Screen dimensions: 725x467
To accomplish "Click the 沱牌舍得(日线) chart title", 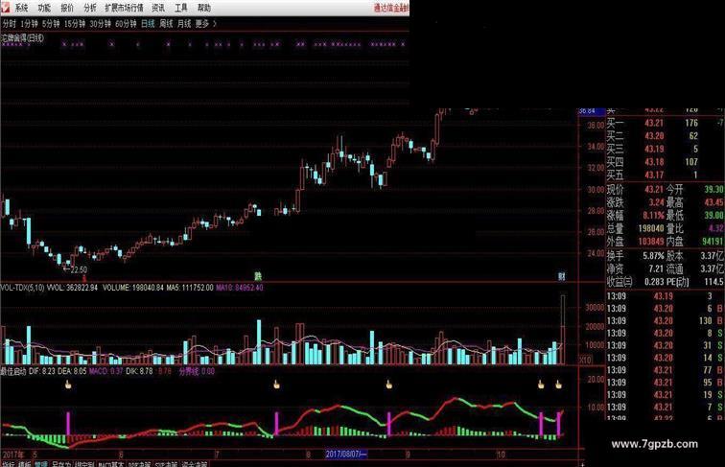I will point(23,38).
